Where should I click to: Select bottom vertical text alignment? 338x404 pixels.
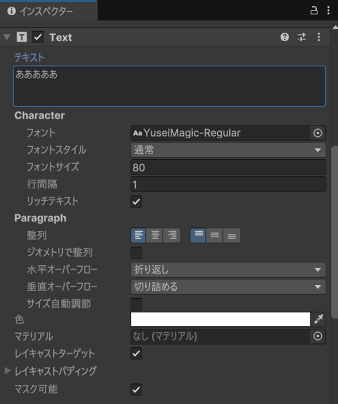click(231, 235)
